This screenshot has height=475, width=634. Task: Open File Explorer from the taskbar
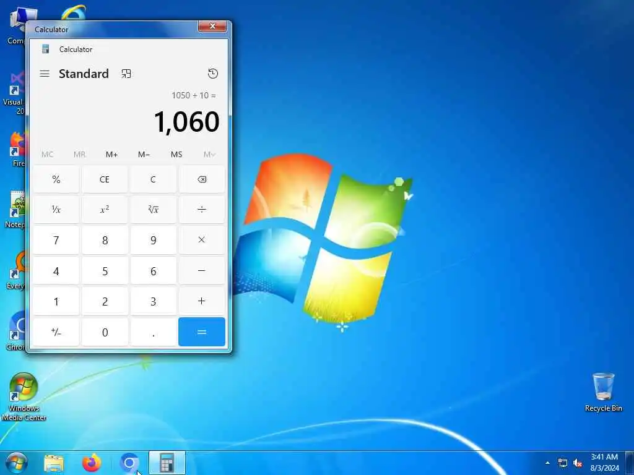coord(54,463)
